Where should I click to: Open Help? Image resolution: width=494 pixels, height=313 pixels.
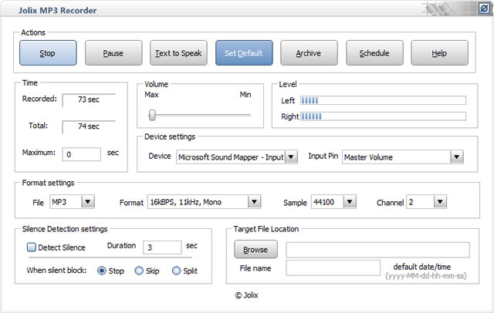(439, 53)
